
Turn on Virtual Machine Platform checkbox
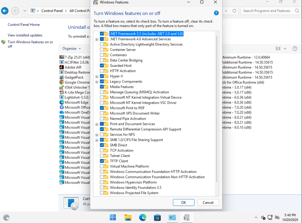point(102,166)
